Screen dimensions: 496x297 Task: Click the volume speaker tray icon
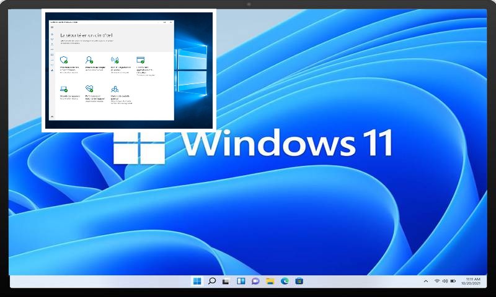(x=445, y=281)
